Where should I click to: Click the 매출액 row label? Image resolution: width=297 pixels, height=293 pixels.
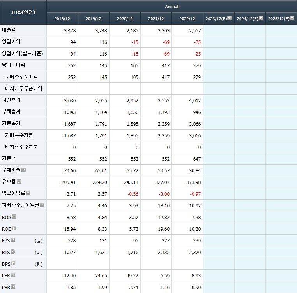[9, 30]
